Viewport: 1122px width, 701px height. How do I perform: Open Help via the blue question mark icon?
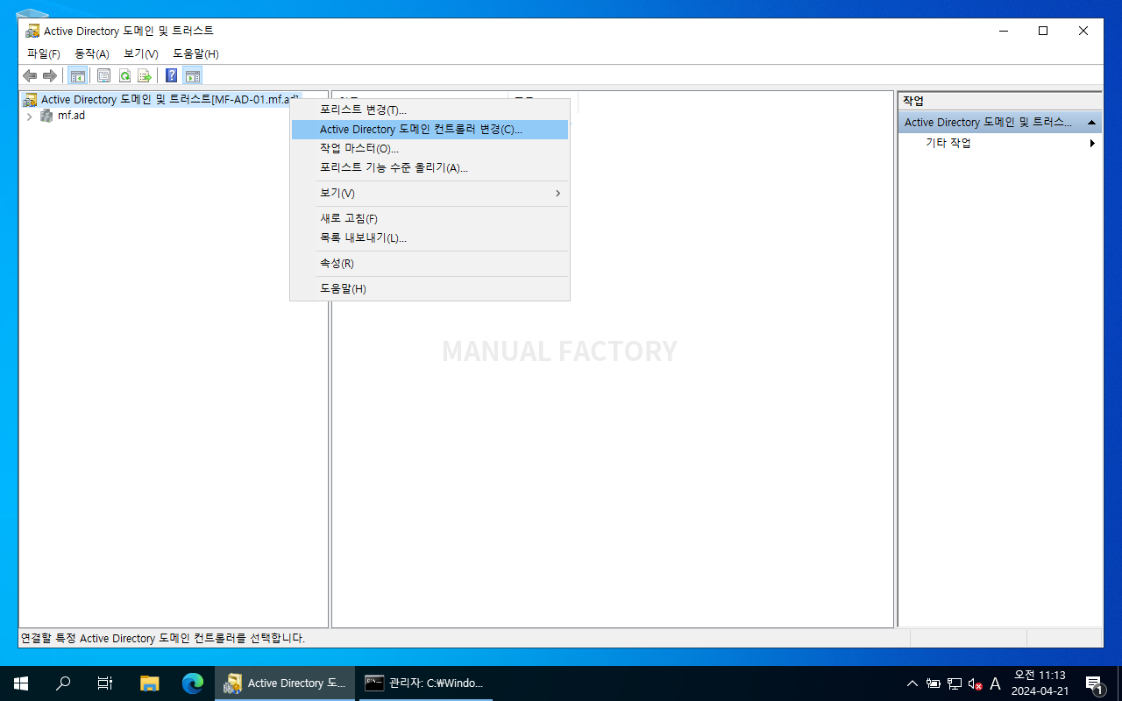point(172,75)
